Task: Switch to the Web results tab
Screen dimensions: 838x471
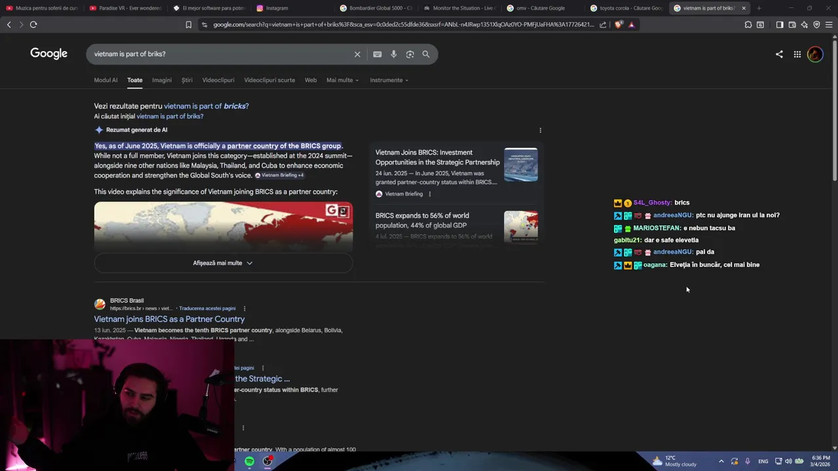Action: pos(311,80)
